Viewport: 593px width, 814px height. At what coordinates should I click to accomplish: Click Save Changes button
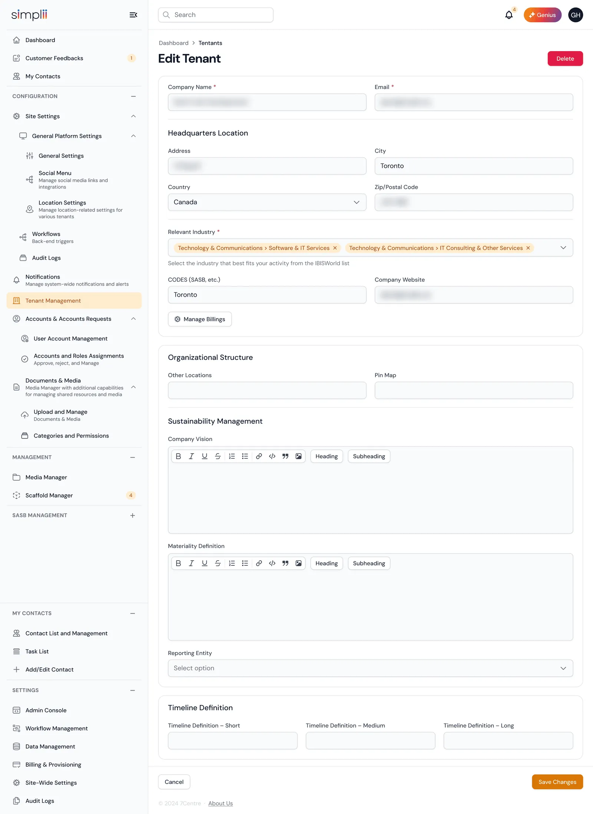557,782
